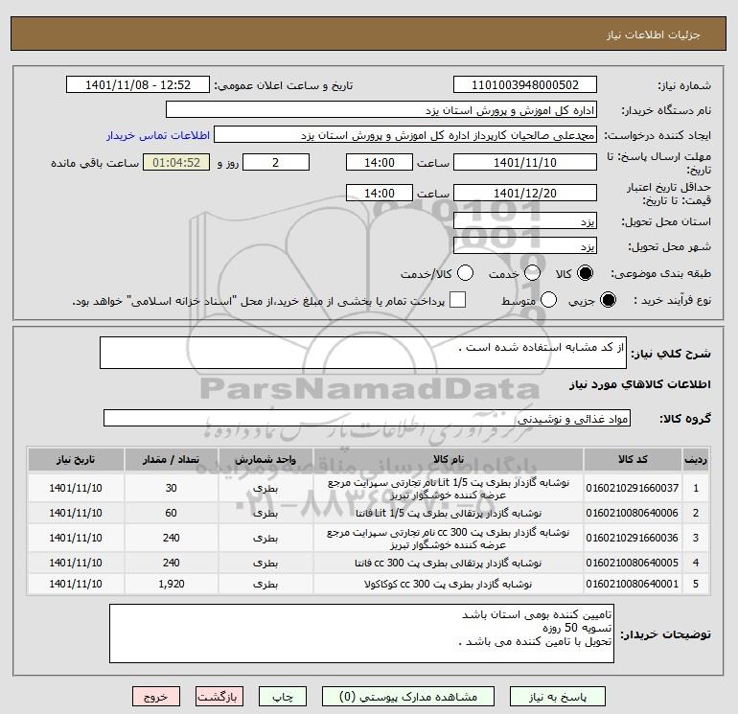Click product code 0160210291660036
Image resolution: width=738 pixels, height=714 pixels.
coord(633,538)
